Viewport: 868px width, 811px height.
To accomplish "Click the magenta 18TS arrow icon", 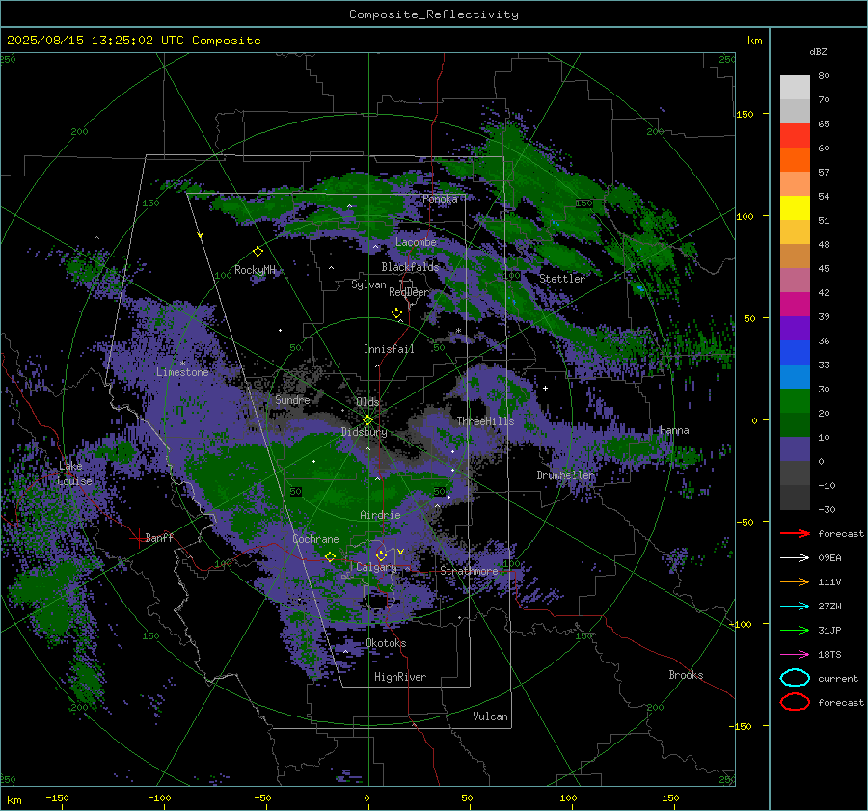I will click(x=795, y=655).
